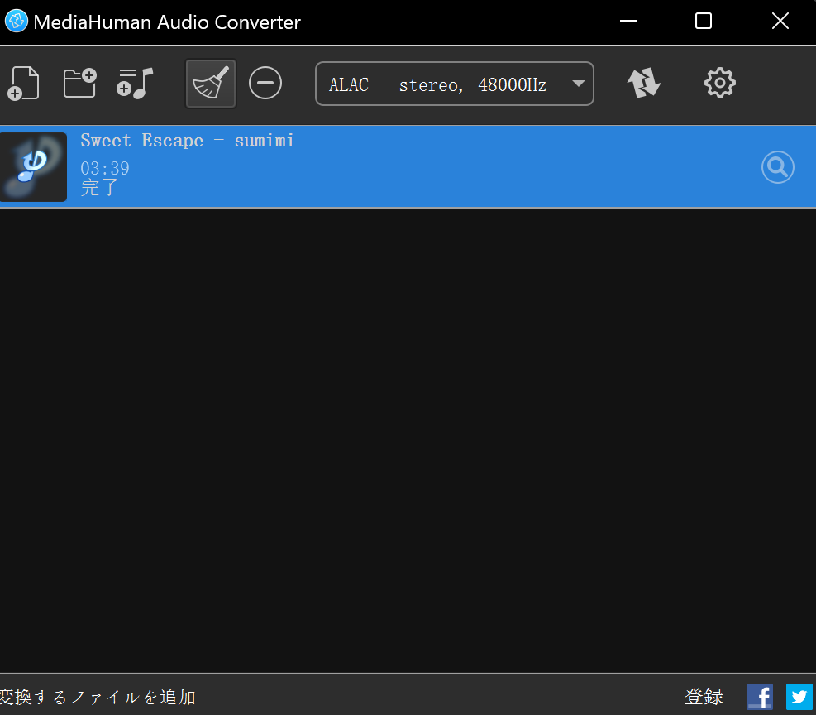Click the Sweet Escape album art thumbnail
Viewport: 816px width, 715px height.
33,166
